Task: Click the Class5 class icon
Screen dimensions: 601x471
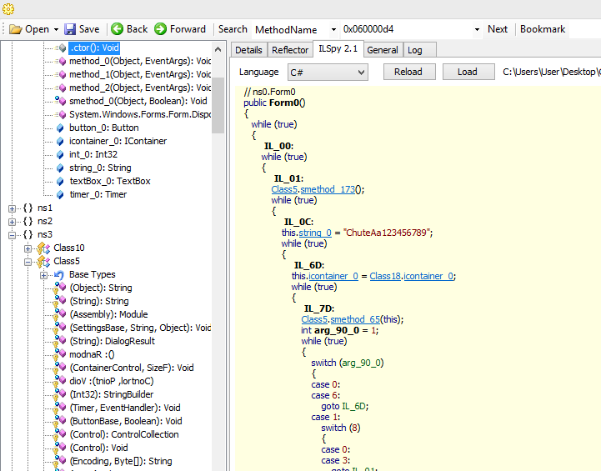Action: tap(43, 262)
